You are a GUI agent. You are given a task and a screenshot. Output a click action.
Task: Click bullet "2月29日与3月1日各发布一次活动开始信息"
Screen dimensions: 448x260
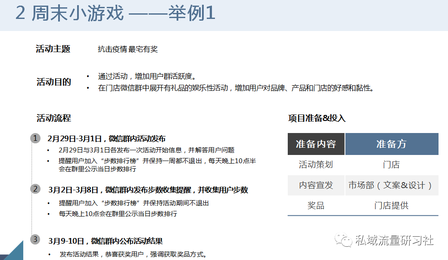pos(146,150)
